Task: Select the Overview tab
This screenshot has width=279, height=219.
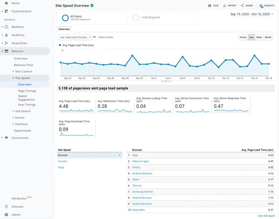Action: [x=64, y=29]
